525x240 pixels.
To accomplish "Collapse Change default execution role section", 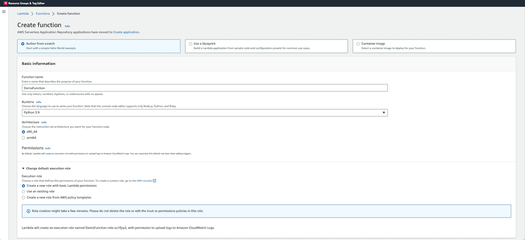I will pos(46,169).
